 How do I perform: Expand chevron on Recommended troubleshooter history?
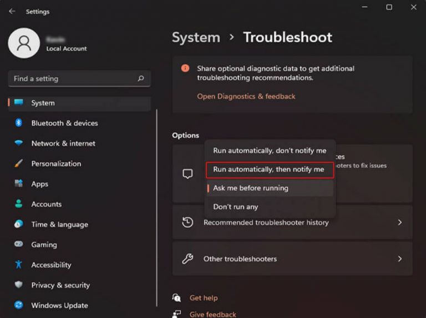click(x=399, y=222)
